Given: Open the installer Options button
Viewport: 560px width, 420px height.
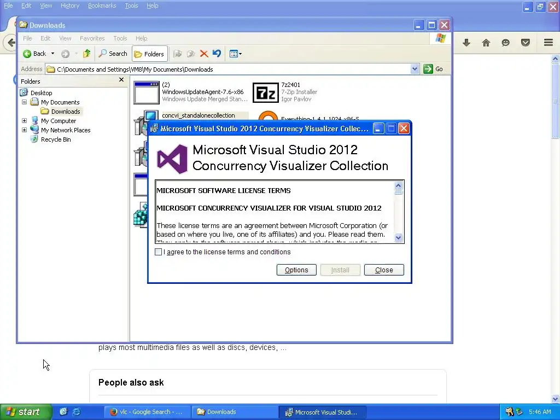Looking at the screenshot, I should click(296, 270).
